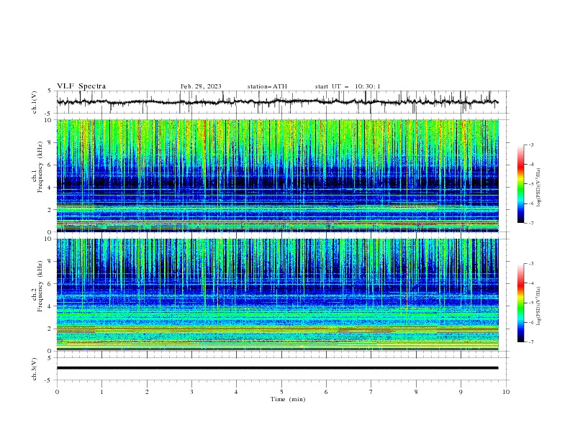Click the ch.1 "Frequency (kHz)" axis label
The height and width of the screenshot is (440, 570).
(40, 168)
